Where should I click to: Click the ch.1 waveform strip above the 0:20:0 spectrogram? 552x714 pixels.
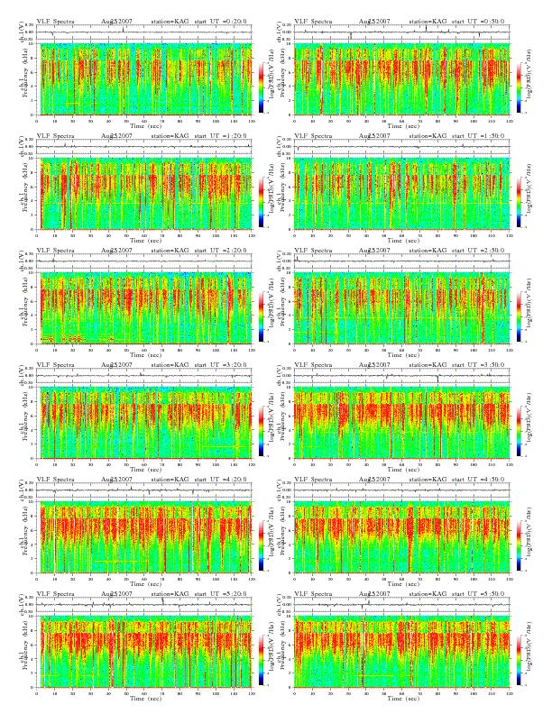pyautogui.click(x=144, y=32)
